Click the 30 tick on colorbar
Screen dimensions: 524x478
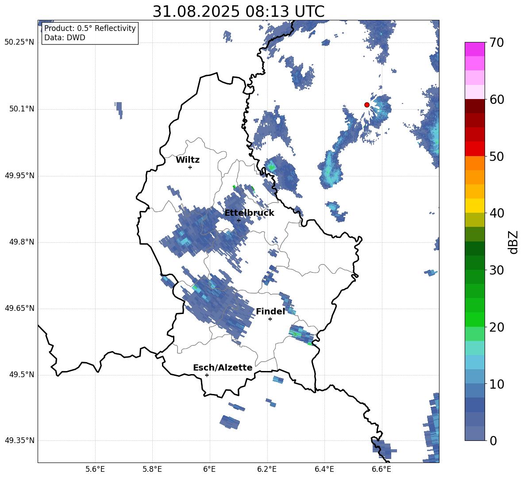[497, 270]
